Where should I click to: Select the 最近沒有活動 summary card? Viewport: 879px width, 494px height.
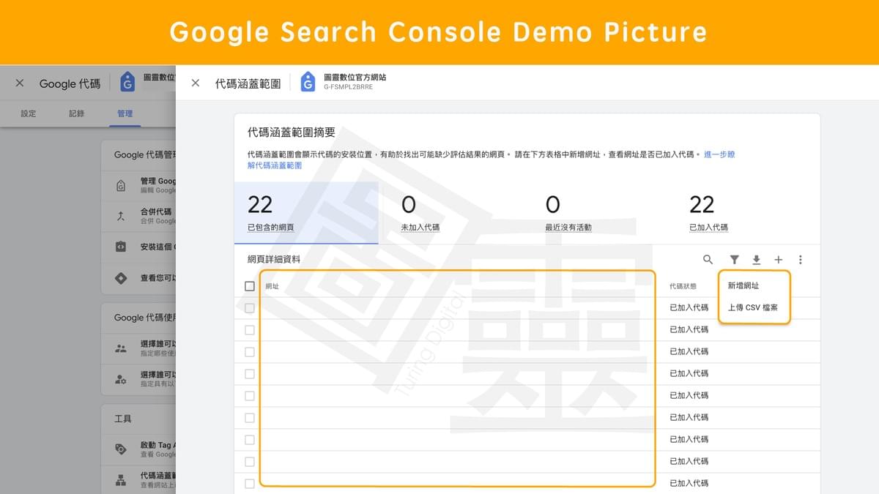[600, 212]
